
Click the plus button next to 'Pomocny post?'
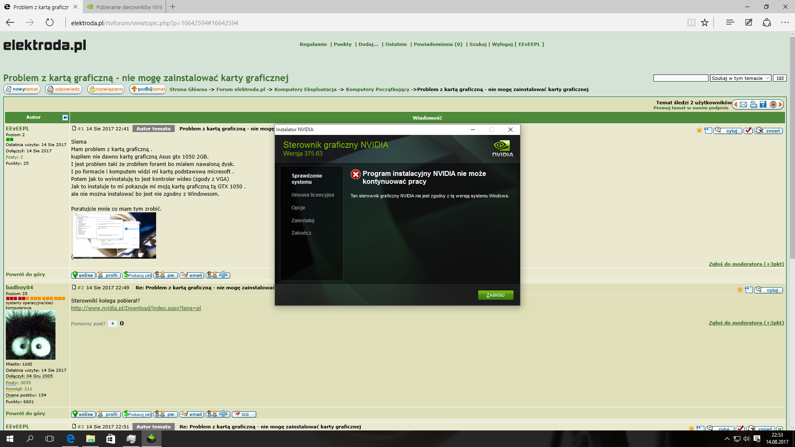coord(113,324)
